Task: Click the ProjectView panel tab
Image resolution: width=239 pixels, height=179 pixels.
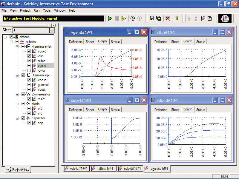Action: [x=18, y=169]
